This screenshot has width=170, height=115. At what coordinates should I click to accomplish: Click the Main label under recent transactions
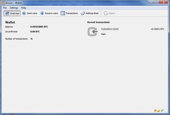[x=103, y=34]
